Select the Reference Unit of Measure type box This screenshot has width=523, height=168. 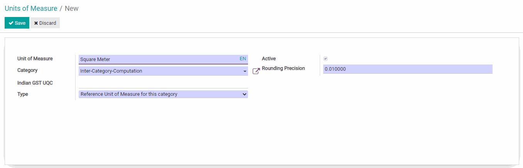pos(158,94)
